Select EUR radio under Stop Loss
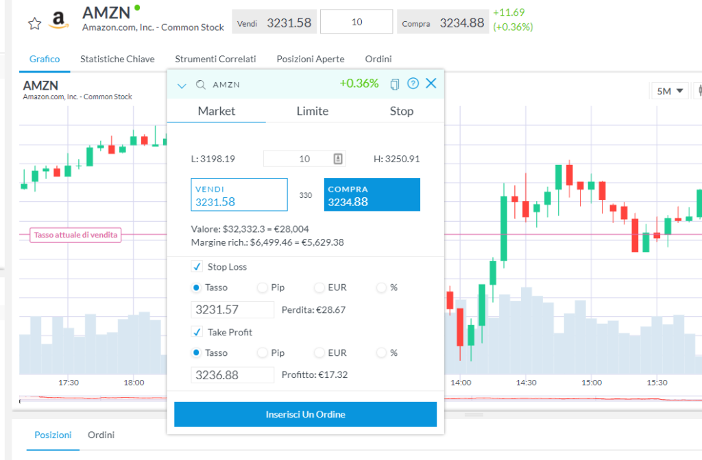The height and width of the screenshot is (460, 702). pos(319,287)
